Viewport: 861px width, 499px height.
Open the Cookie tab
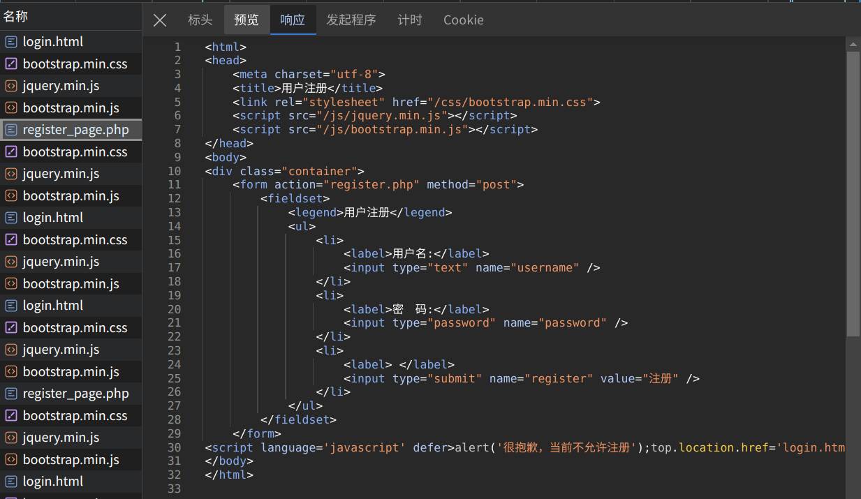click(x=463, y=20)
